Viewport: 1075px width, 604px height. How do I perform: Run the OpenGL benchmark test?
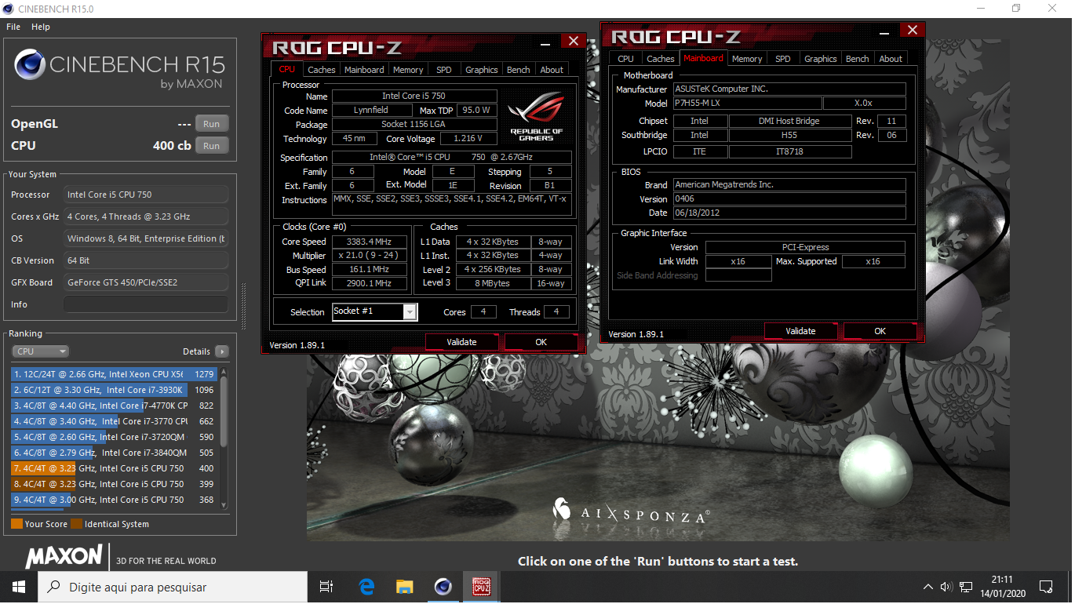click(x=212, y=124)
